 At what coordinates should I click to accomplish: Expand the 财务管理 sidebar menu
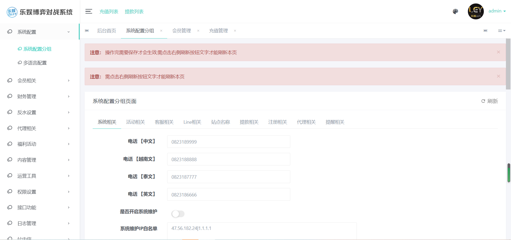click(39, 96)
